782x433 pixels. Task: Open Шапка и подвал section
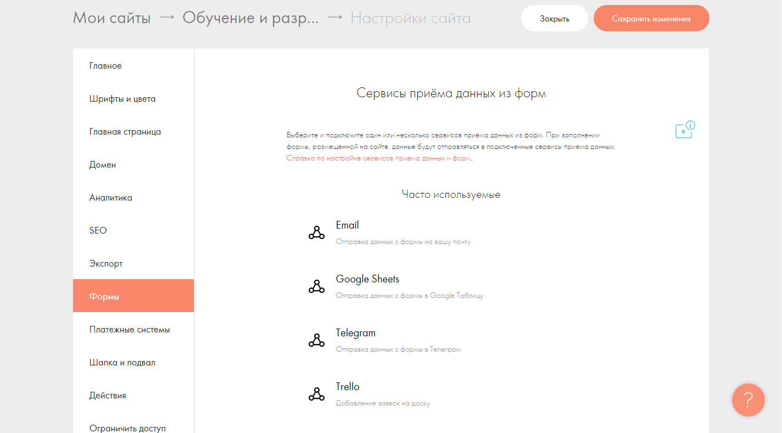tap(133, 363)
